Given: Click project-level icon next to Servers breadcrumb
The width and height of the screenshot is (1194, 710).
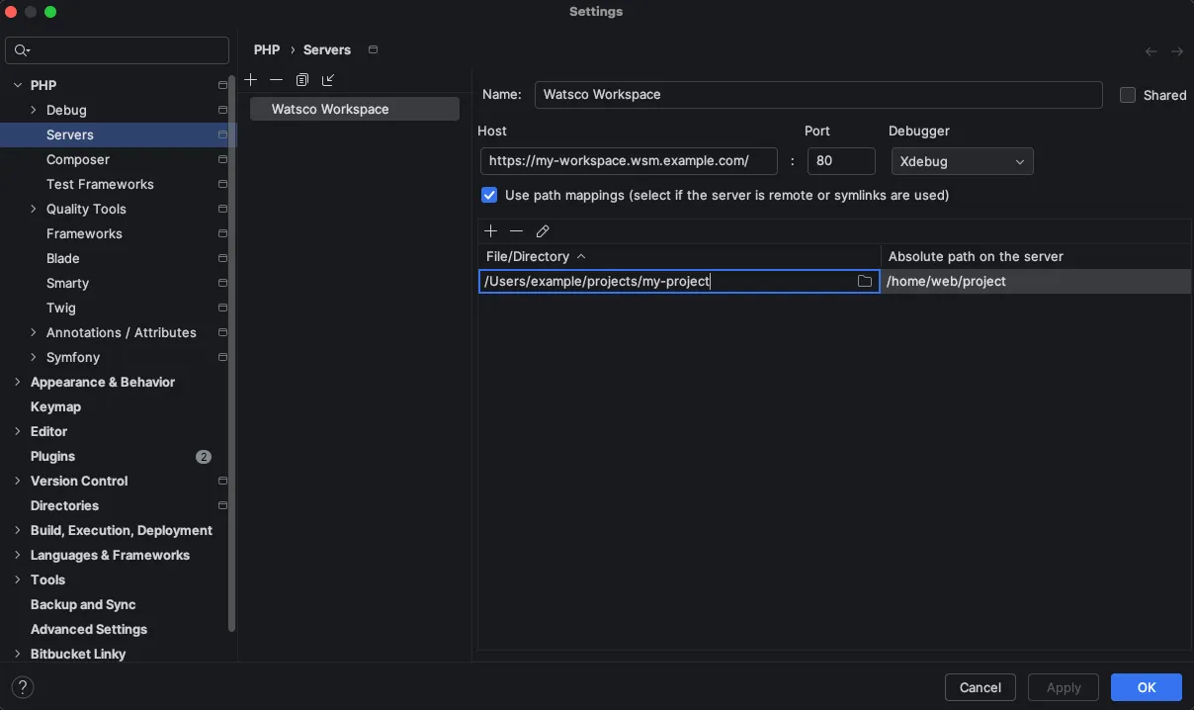Looking at the screenshot, I should coord(373,49).
